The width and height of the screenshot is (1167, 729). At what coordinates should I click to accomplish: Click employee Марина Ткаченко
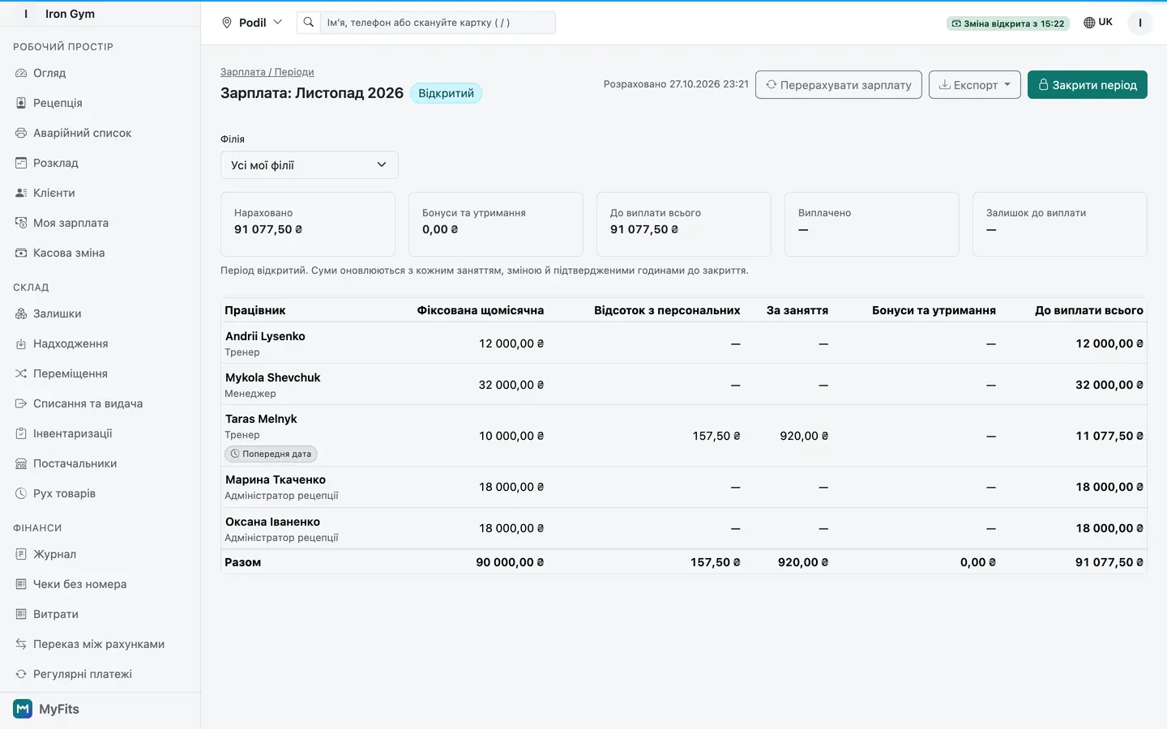pos(276,480)
